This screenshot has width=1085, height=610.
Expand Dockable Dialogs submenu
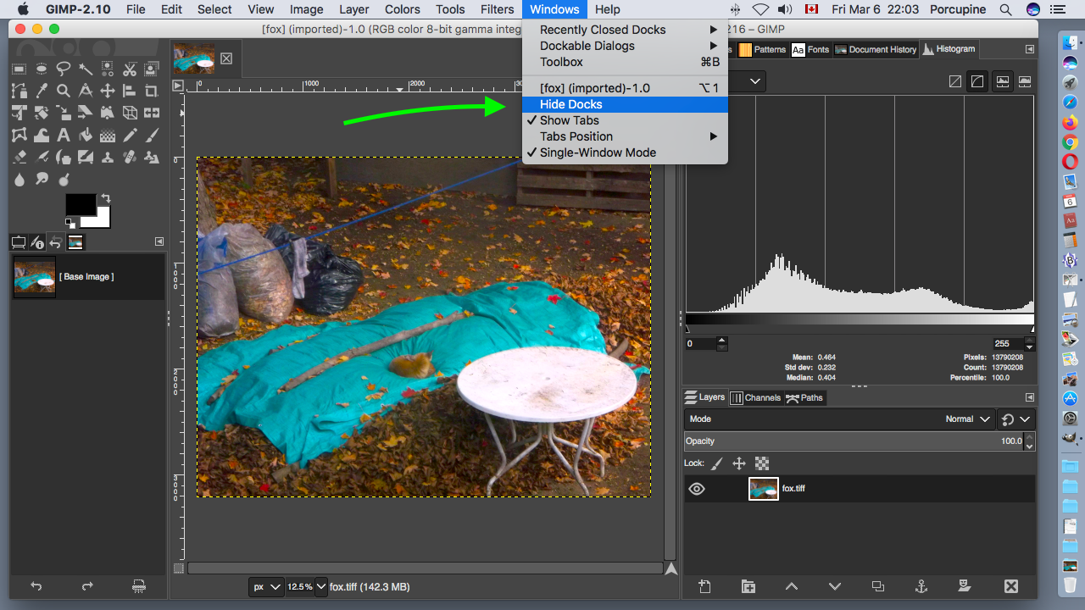[625, 46]
